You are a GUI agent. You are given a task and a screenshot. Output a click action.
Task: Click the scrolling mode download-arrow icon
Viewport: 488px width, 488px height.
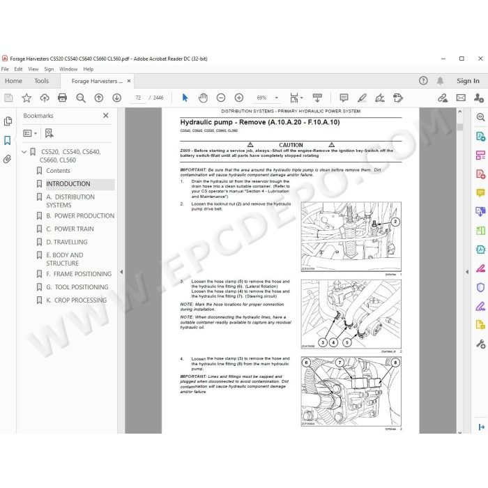click(x=317, y=98)
